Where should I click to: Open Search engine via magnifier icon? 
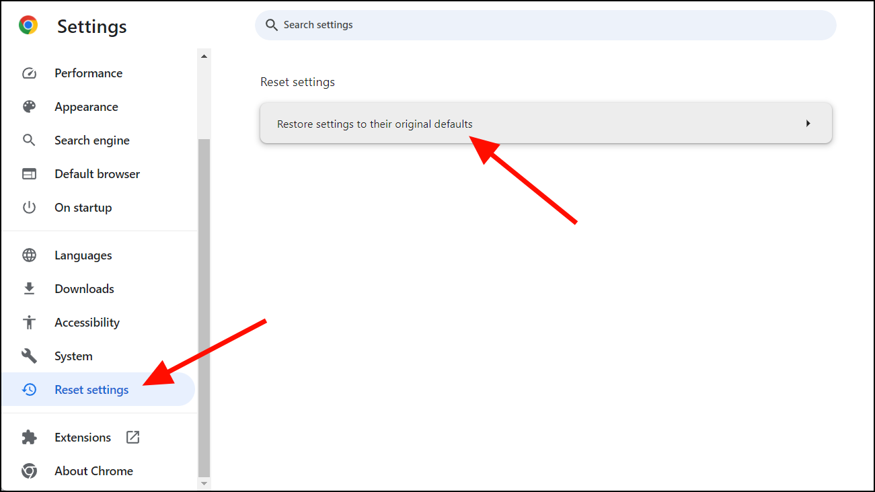click(30, 140)
